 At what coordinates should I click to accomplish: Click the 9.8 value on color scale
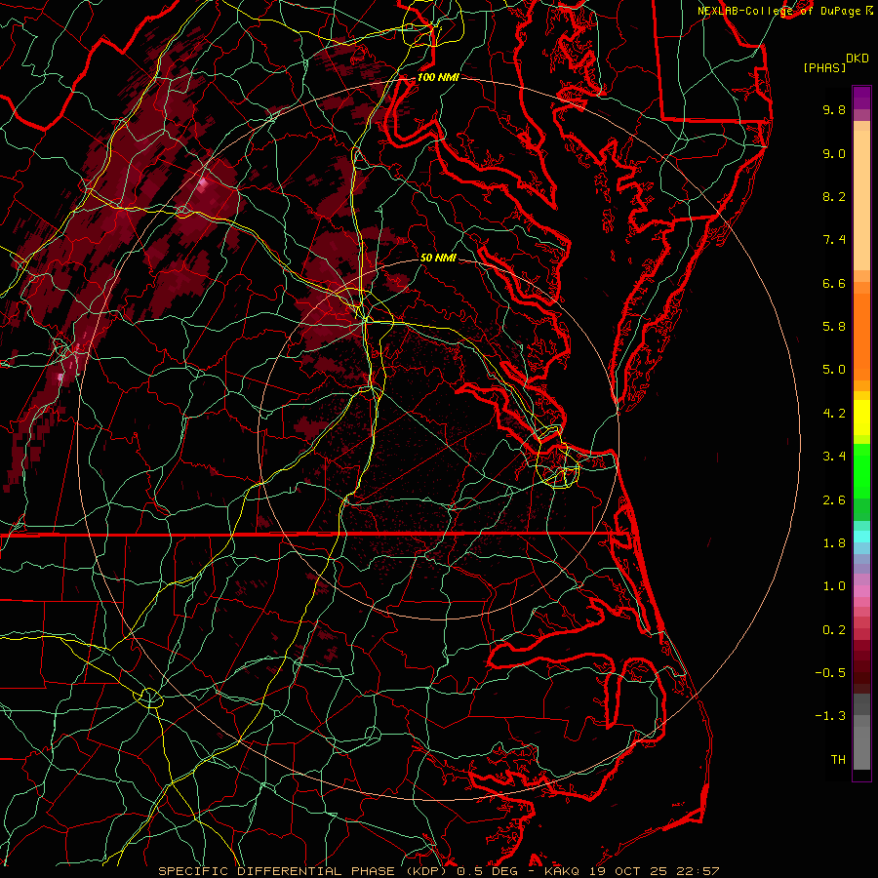tap(834, 109)
